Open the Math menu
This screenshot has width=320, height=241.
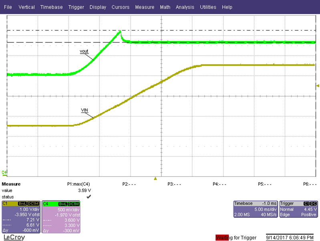click(165, 7)
